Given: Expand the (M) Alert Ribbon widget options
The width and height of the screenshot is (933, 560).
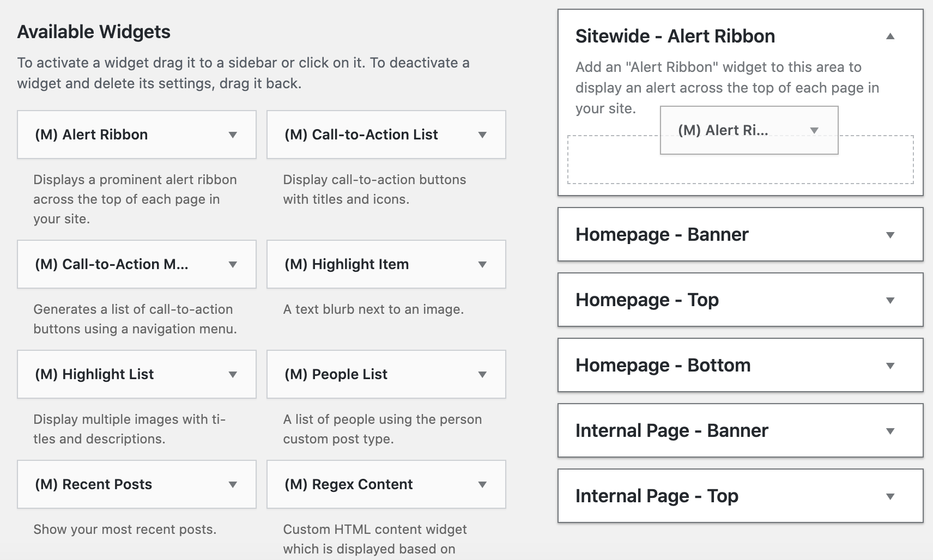Looking at the screenshot, I should pos(233,135).
